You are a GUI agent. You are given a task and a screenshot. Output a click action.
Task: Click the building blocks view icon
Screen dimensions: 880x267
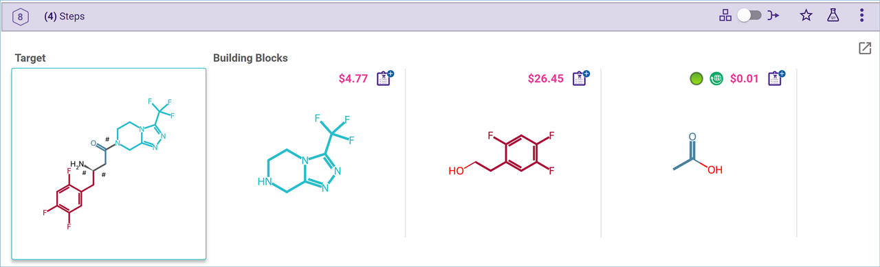[x=725, y=16]
